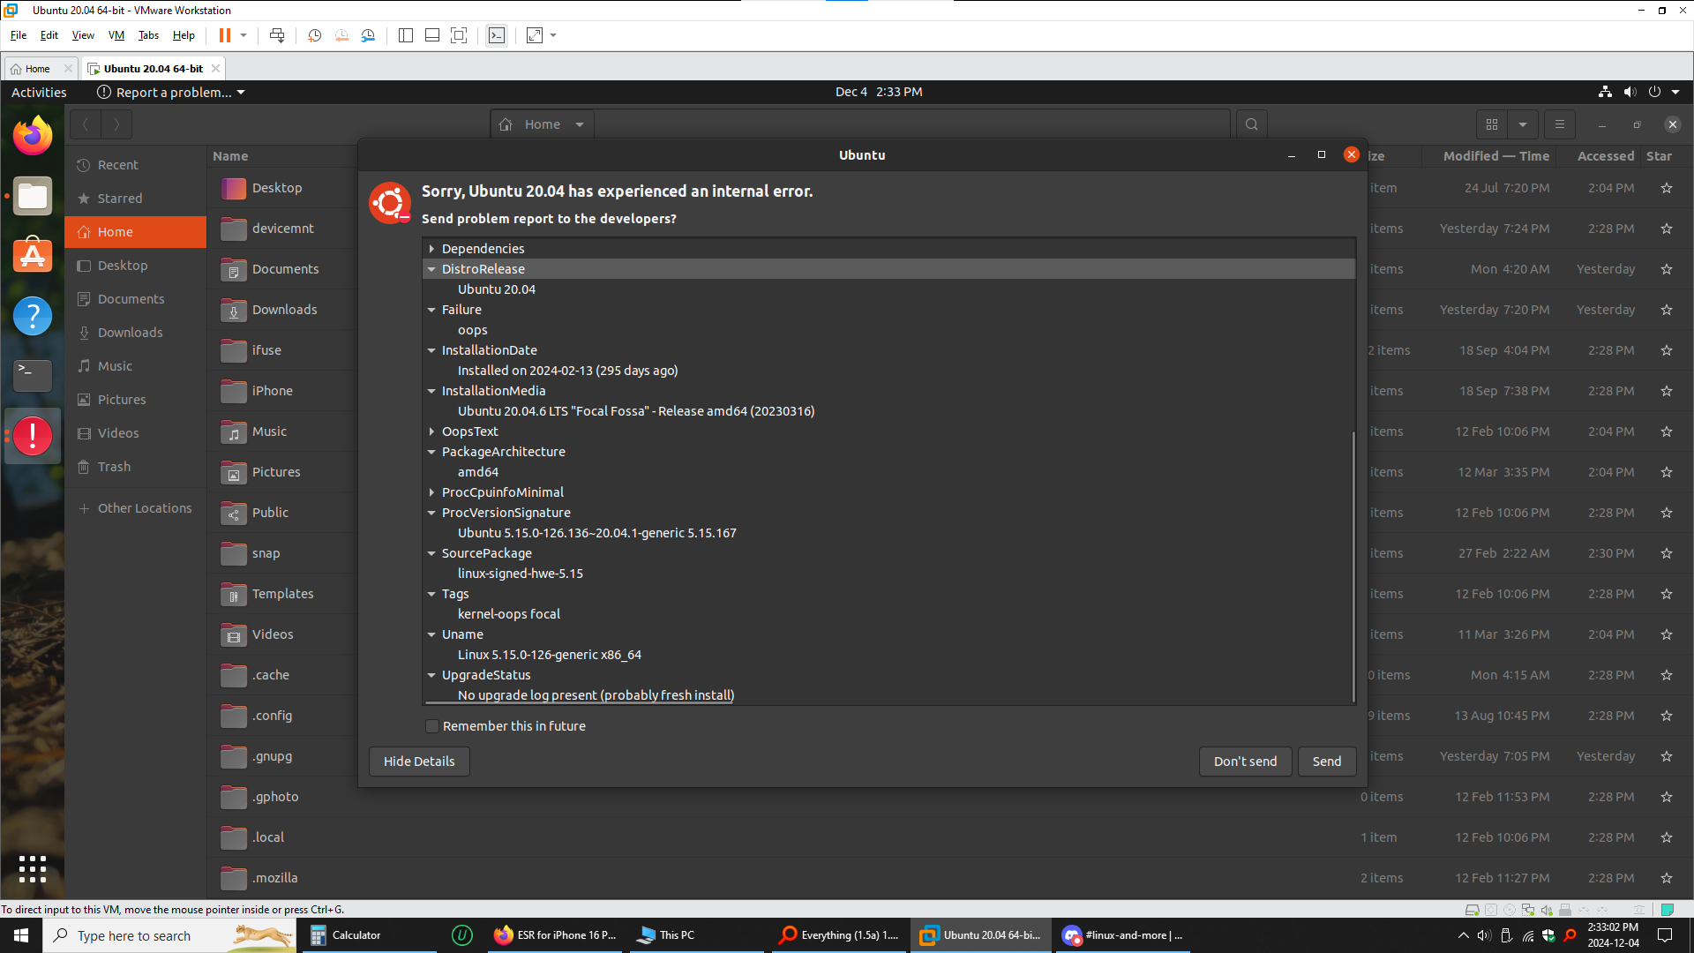Star the Documents folder row
This screenshot has width=1694, height=953.
1667,269
